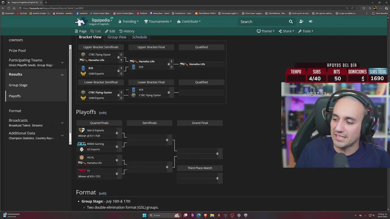The height and width of the screenshot is (219, 390).
Task: Open the Page tab
Action: (81, 31)
